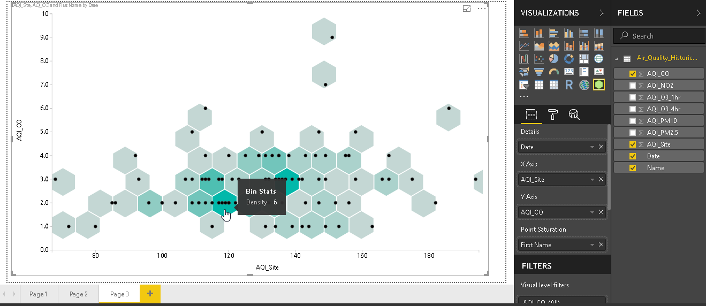This screenshot has height=306, width=706.
Task: Click Focus mode icon on the chart
Action: click(x=467, y=9)
